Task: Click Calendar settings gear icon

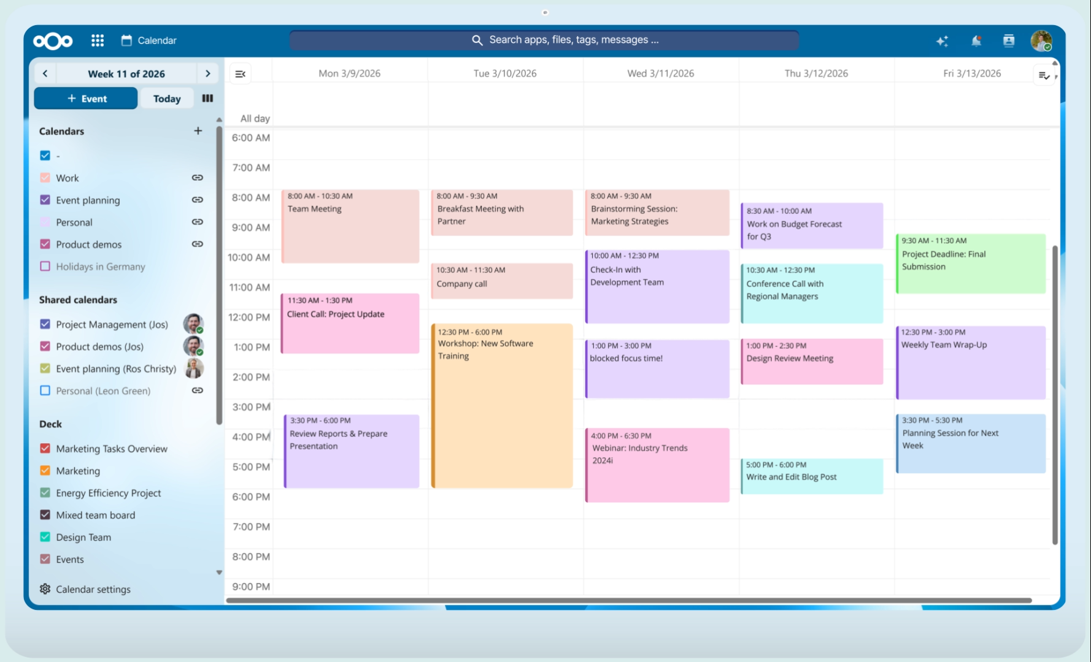Action: pos(45,589)
